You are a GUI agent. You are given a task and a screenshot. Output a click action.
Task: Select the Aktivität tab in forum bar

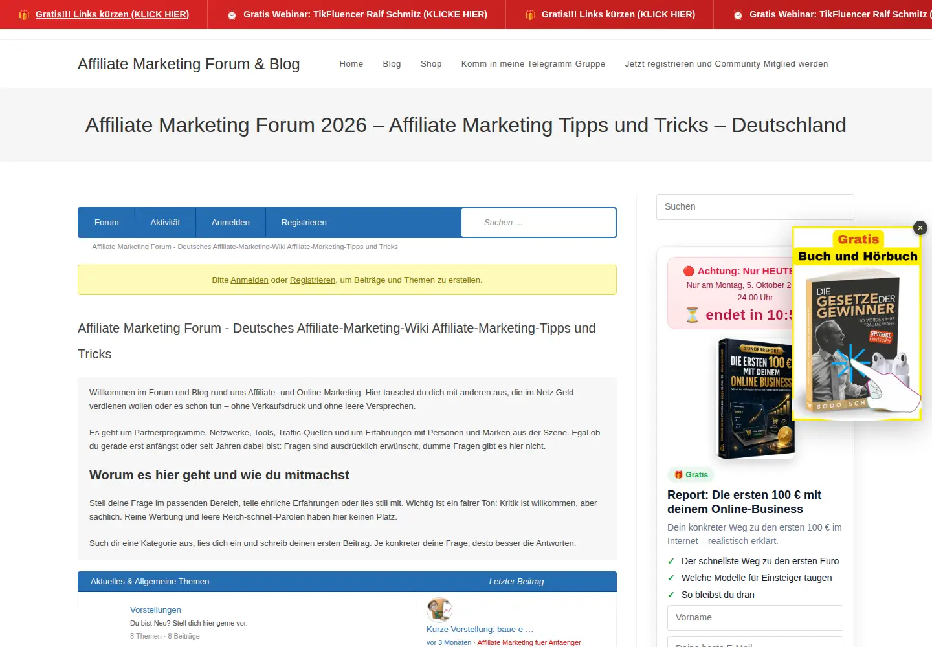click(165, 223)
